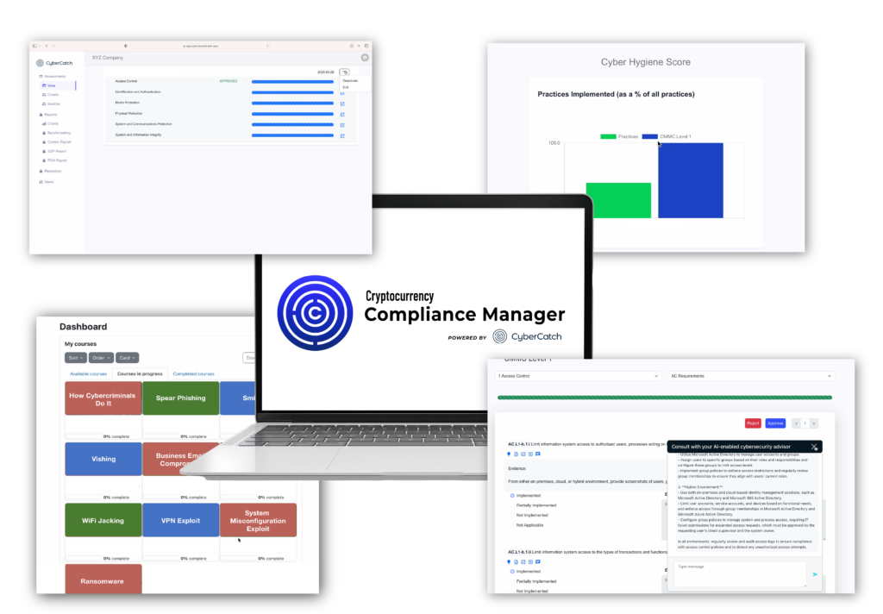The height and width of the screenshot is (614, 883).
Task: Click the browser share icon
Action: 352,46
